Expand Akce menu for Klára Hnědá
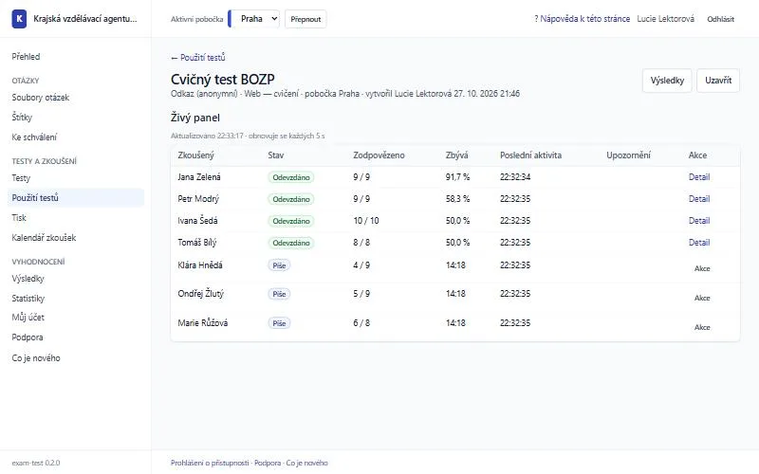Viewport: 759px width, 474px height. coord(702,268)
